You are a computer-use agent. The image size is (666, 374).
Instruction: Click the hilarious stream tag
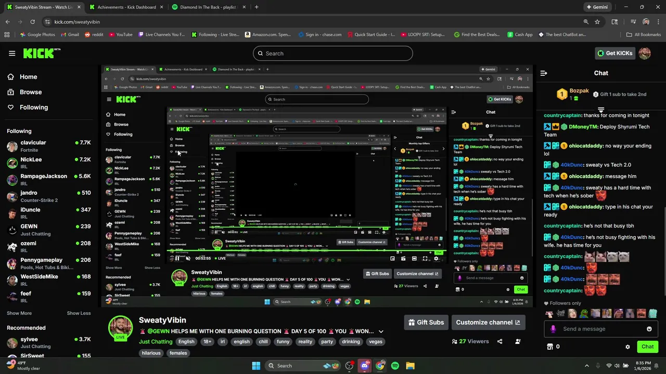[x=151, y=353]
